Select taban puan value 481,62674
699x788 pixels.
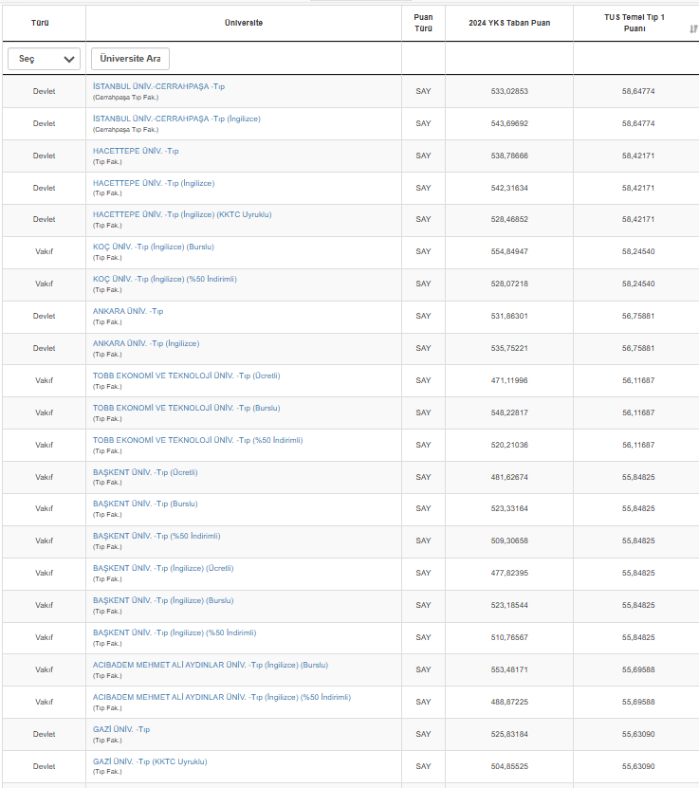point(509,477)
